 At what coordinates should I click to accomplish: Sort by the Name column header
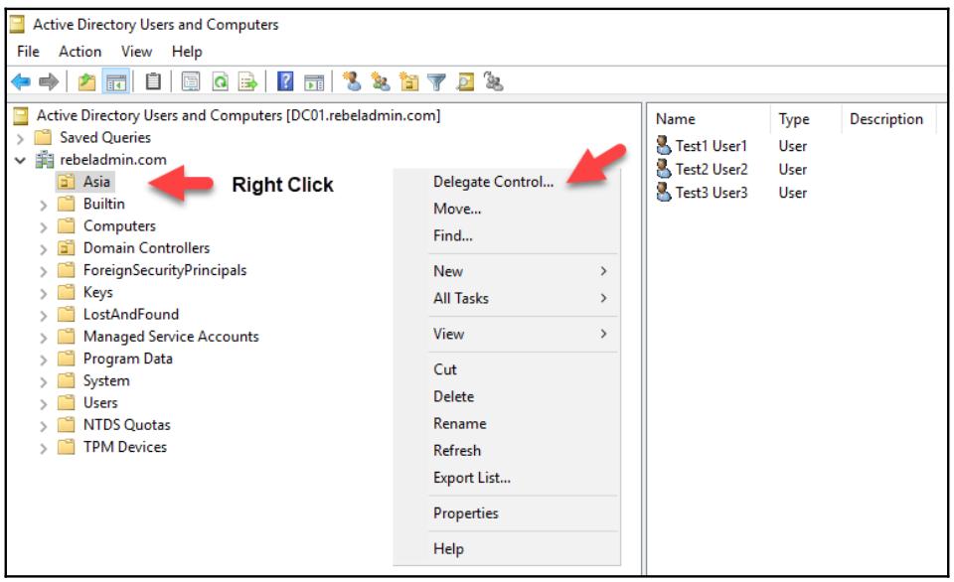676,119
